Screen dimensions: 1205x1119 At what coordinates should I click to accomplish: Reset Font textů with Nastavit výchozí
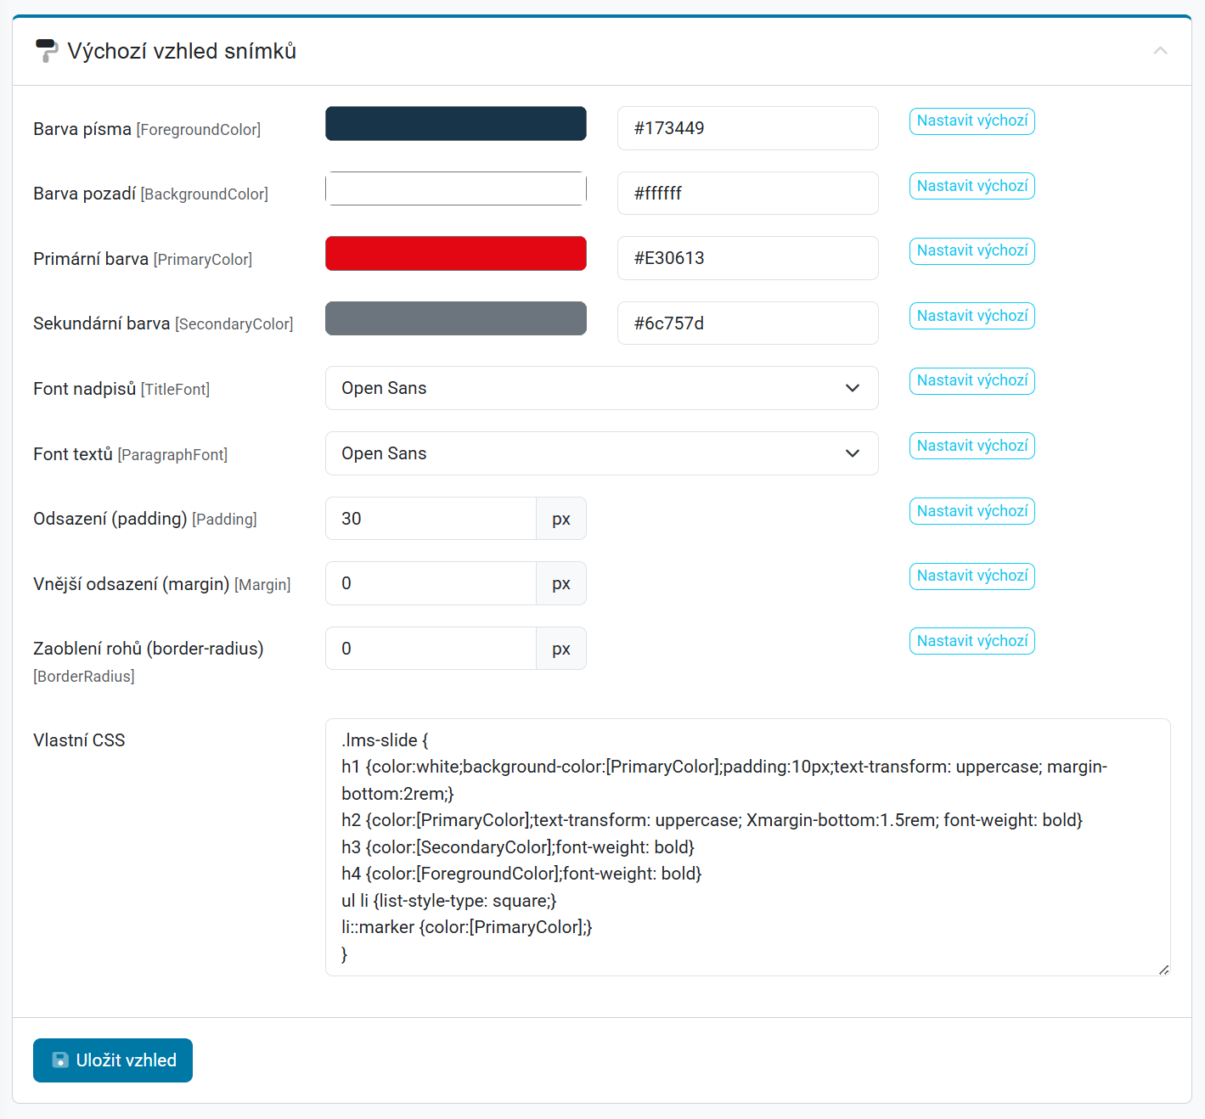972,446
